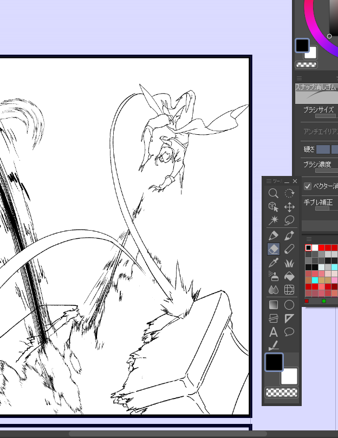Adjust the ブラシサイズ slider
This screenshot has height=438, width=338.
pyautogui.click(x=326, y=116)
